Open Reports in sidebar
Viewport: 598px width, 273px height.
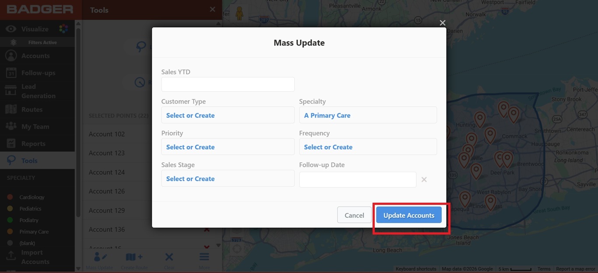tap(37, 144)
